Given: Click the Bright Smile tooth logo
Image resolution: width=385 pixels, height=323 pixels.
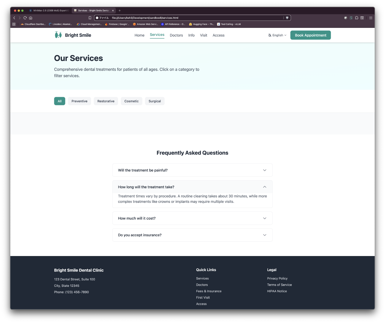Looking at the screenshot, I should (x=58, y=35).
